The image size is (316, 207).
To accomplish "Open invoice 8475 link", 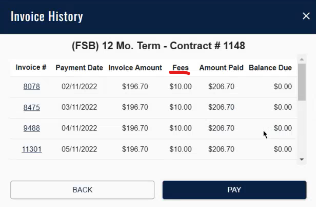I will (32, 107).
